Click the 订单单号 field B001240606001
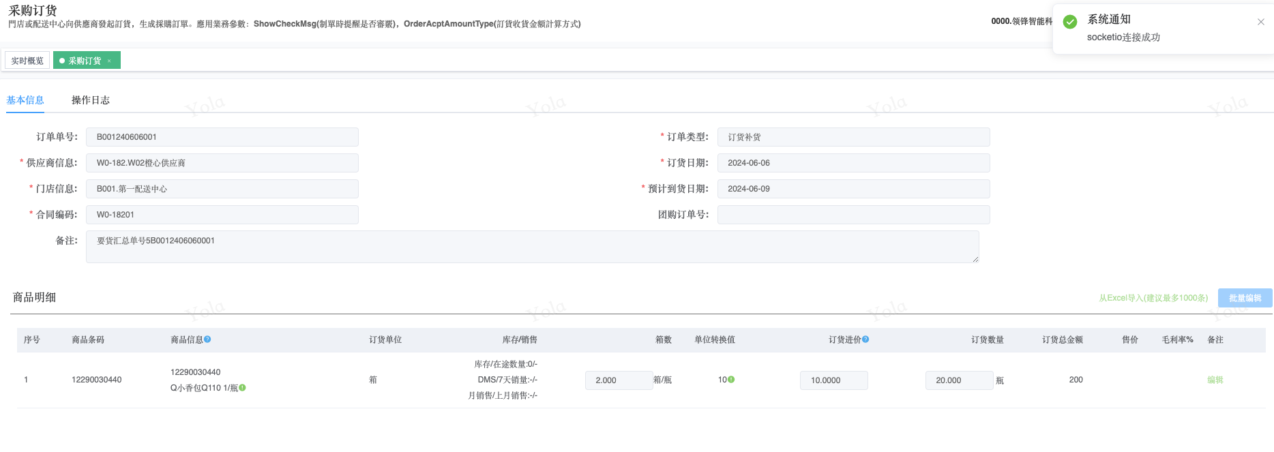 coord(222,137)
